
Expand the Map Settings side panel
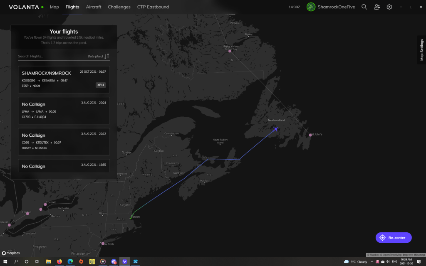click(x=421, y=50)
